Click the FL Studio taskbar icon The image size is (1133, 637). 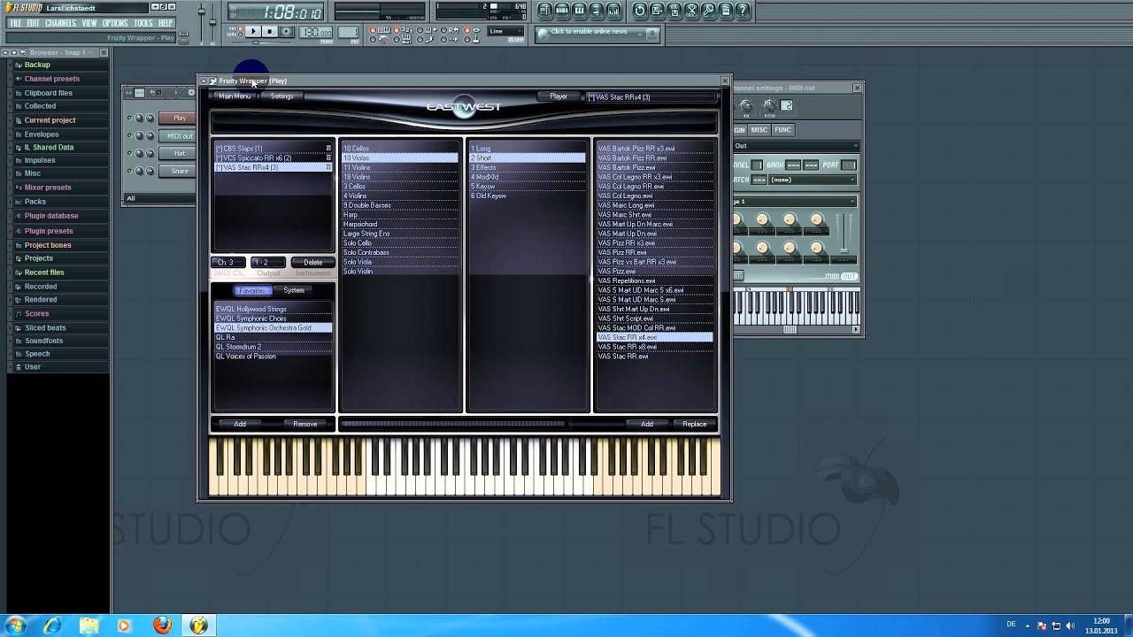pos(198,625)
